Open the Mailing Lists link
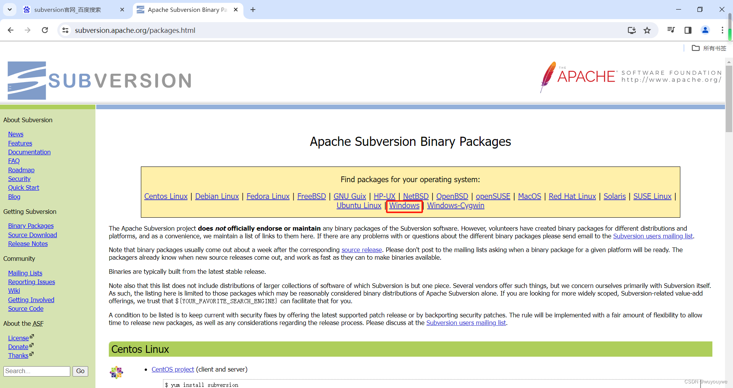This screenshot has width=733, height=388. (25, 273)
